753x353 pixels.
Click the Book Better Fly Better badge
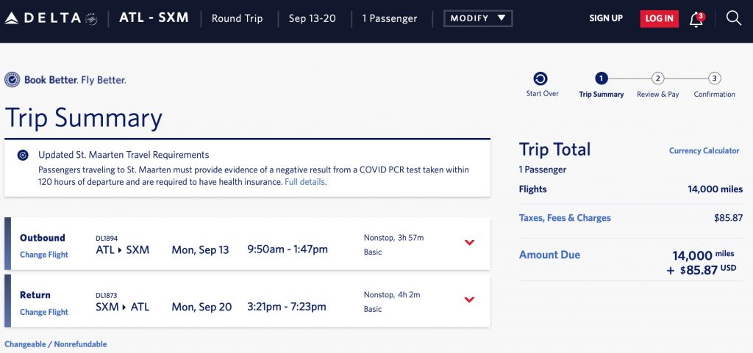point(65,80)
